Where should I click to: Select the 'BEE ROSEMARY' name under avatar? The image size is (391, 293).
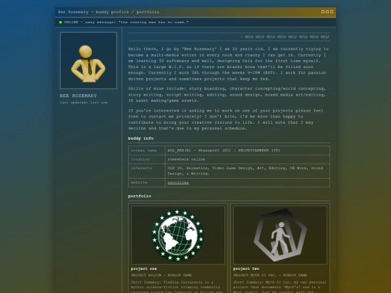click(x=78, y=95)
